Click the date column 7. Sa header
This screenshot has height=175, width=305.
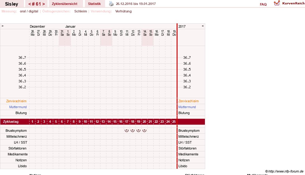coord(103,33)
